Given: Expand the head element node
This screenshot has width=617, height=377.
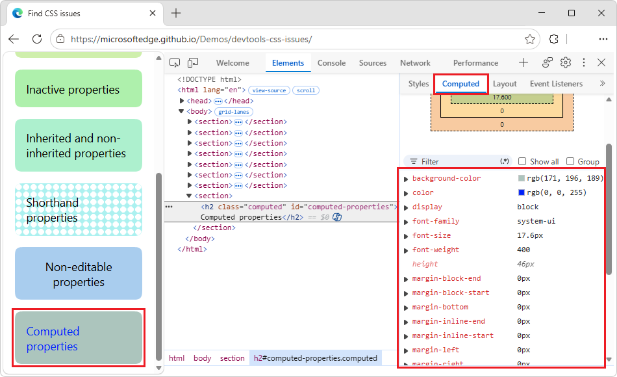Looking at the screenshot, I should [x=182, y=101].
